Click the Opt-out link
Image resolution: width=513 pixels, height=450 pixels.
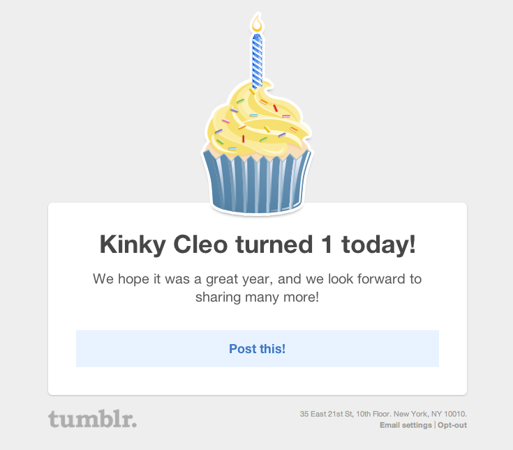(x=452, y=425)
